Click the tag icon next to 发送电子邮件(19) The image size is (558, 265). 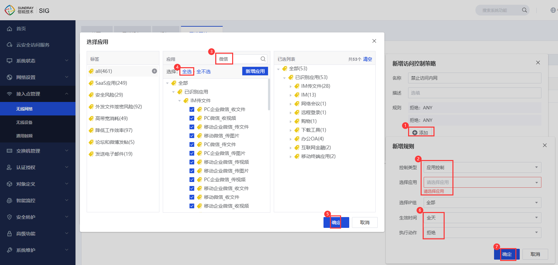(x=91, y=154)
